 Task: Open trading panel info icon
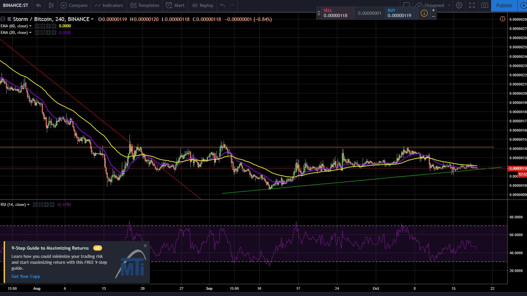click(424, 13)
